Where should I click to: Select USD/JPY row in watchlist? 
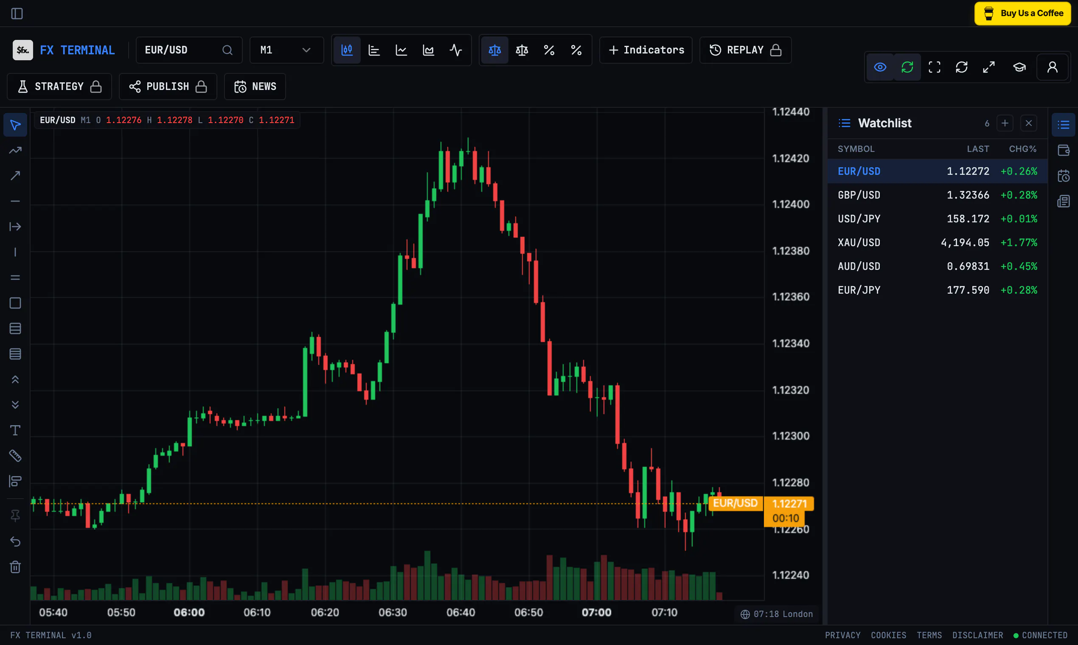click(937, 219)
